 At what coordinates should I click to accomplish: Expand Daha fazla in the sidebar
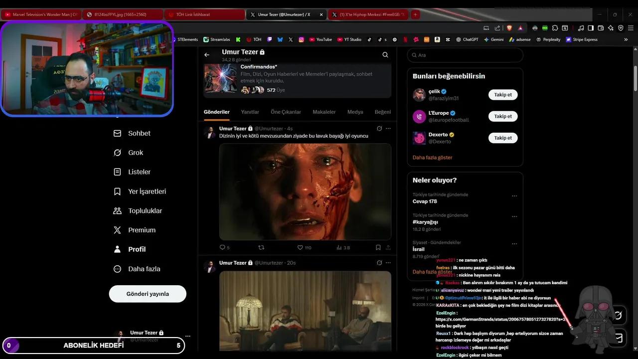coord(137,269)
